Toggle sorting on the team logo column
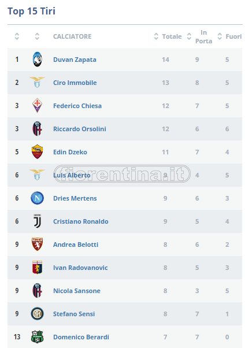Screen dimensions: 245x348 pos(37,36)
